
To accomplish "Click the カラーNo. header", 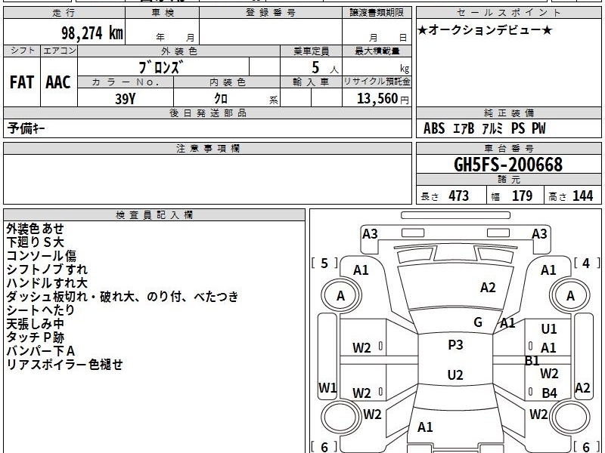I will tap(126, 82).
